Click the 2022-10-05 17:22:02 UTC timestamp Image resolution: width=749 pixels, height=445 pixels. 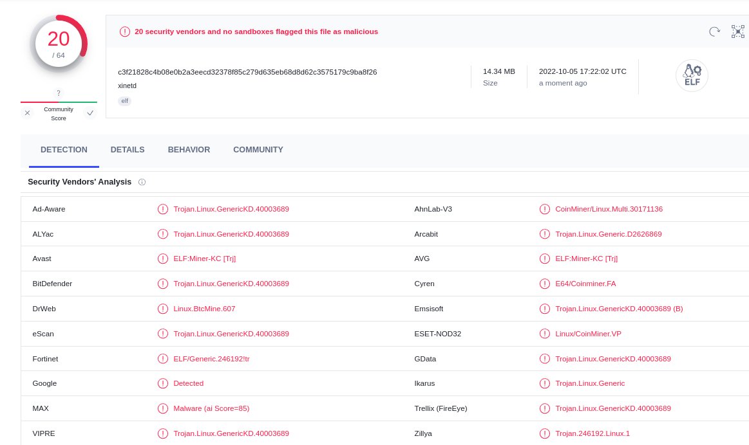583,71
